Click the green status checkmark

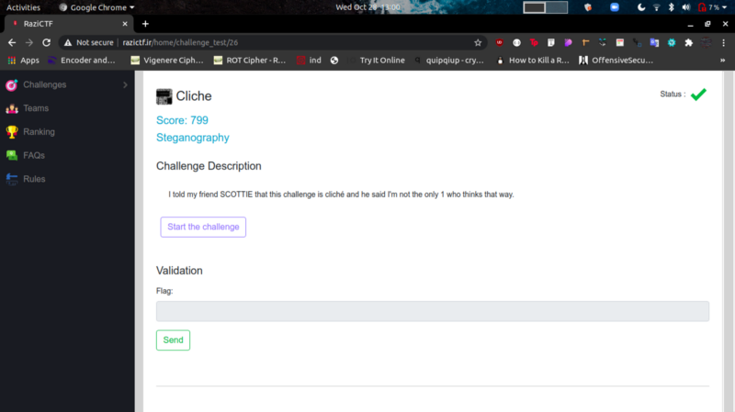click(x=698, y=95)
